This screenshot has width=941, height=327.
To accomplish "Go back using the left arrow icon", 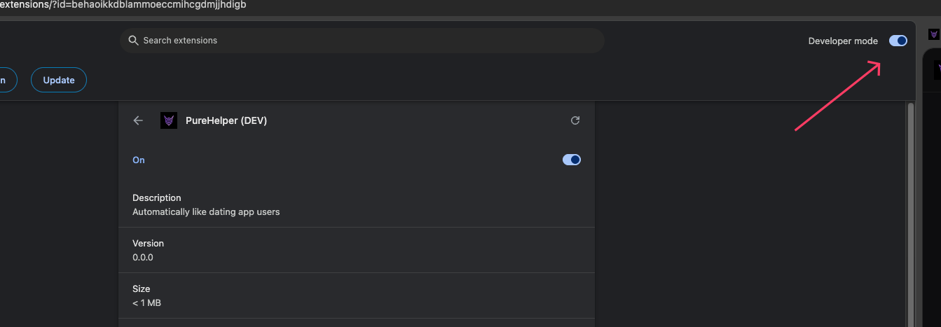I will pyautogui.click(x=138, y=120).
